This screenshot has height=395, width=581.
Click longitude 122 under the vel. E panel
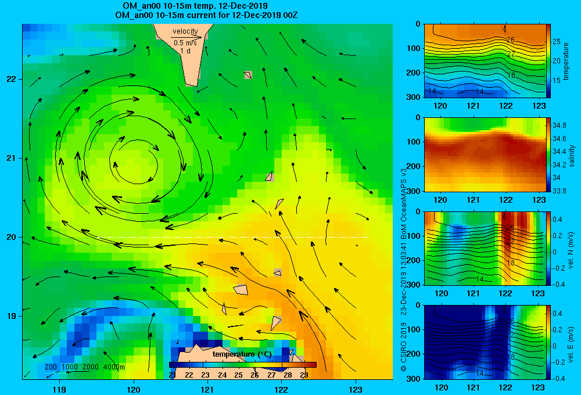click(505, 387)
